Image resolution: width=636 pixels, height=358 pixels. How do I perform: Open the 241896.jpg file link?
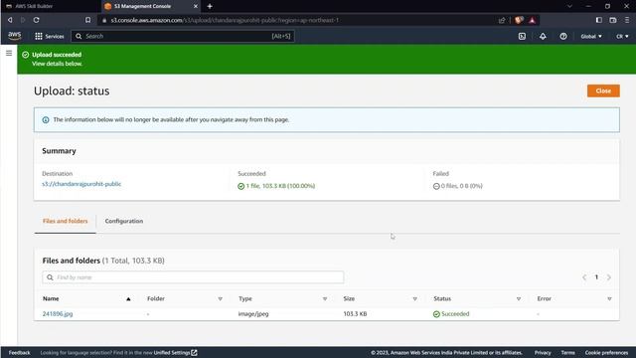(58, 314)
